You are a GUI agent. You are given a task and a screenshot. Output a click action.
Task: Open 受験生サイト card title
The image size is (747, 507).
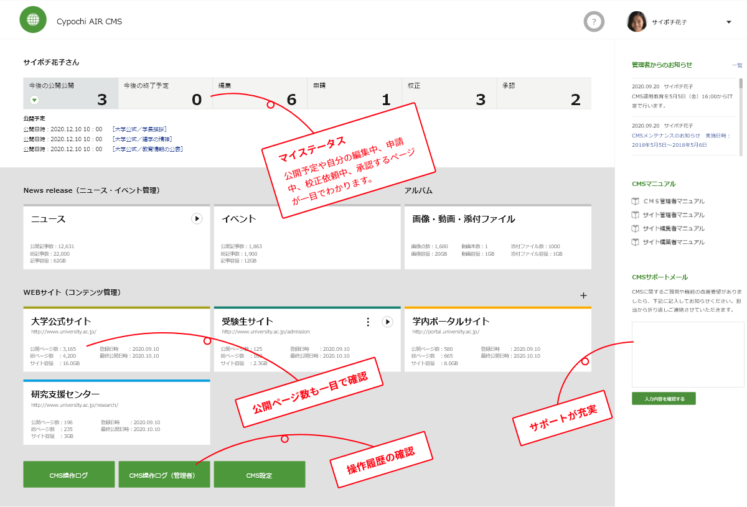coord(247,322)
